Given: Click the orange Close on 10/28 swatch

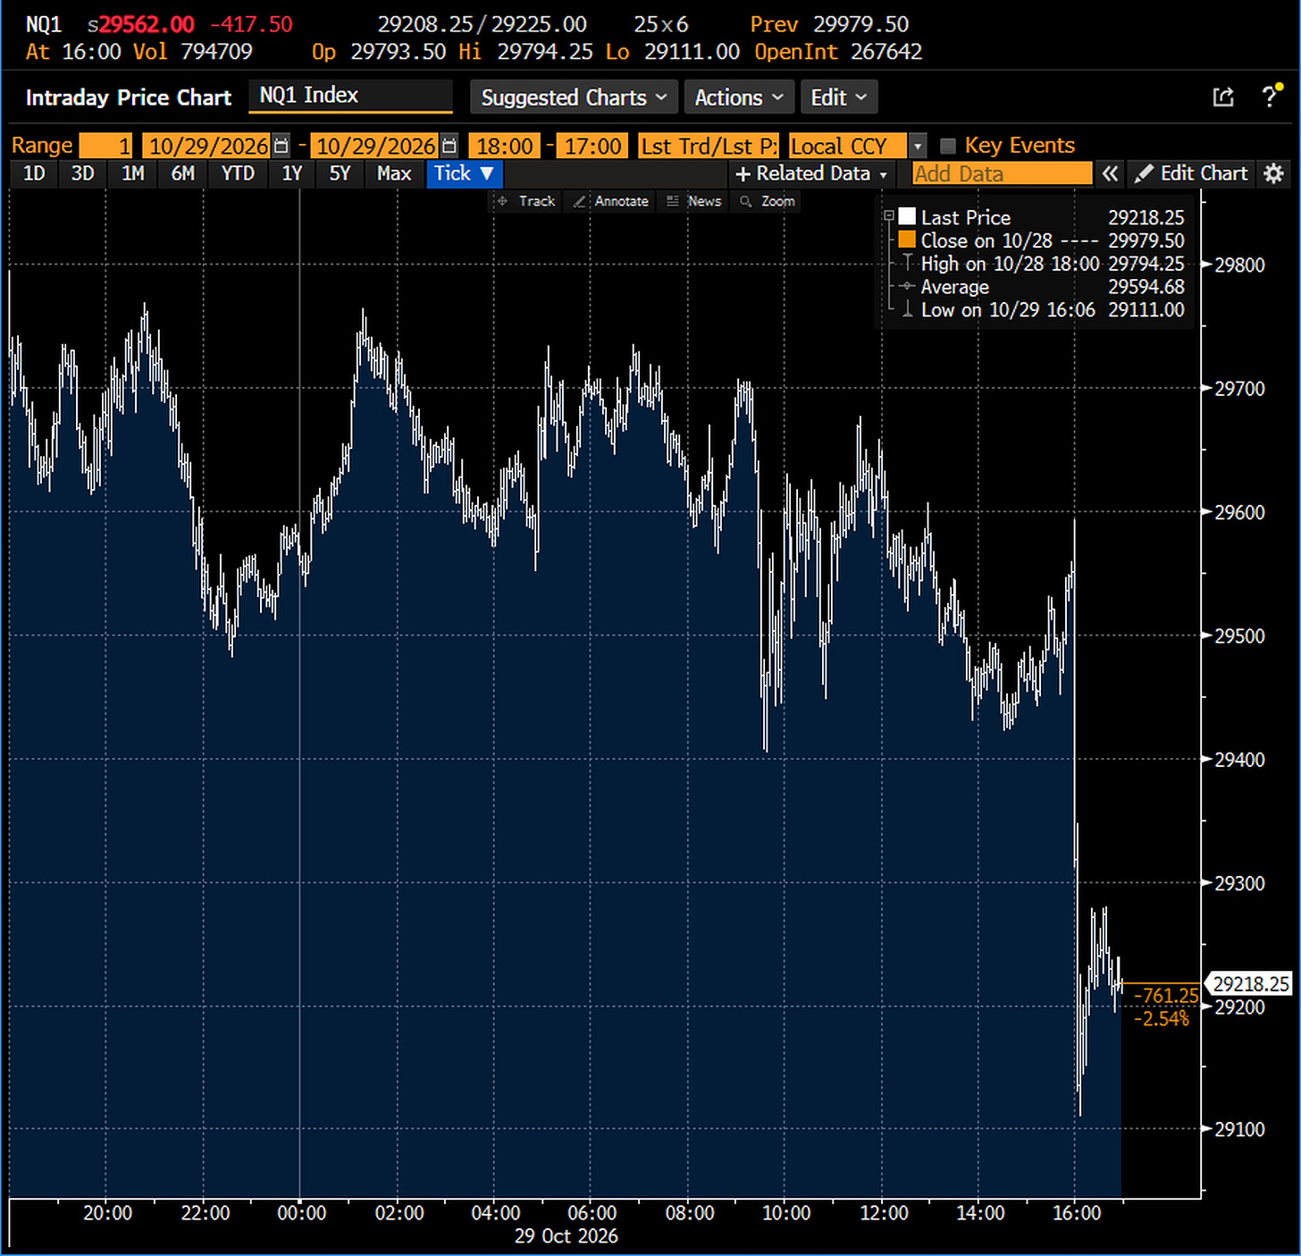Looking at the screenshot, I should click(907, 240).
